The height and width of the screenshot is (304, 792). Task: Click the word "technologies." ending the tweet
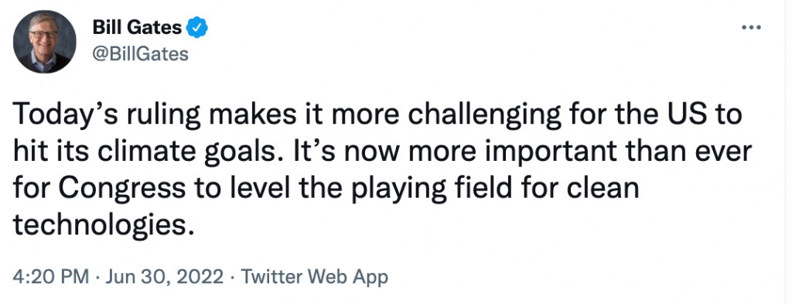point(104,225)
